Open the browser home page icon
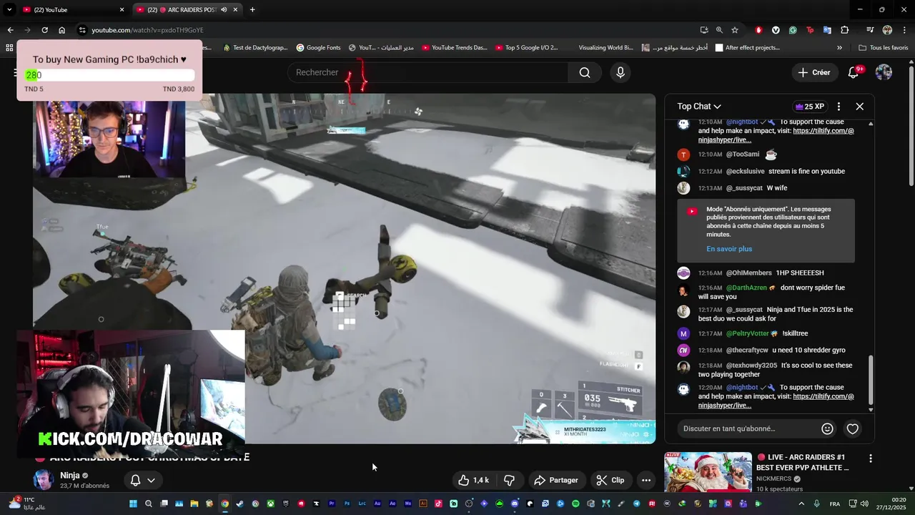This screenshot has height=515, width=915. (61, 30)
